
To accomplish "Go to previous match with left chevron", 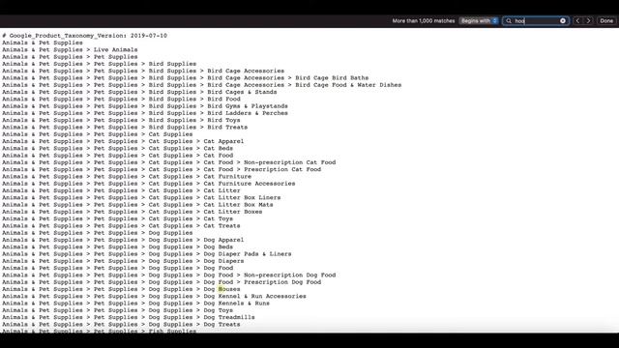I will pos(577,21).
